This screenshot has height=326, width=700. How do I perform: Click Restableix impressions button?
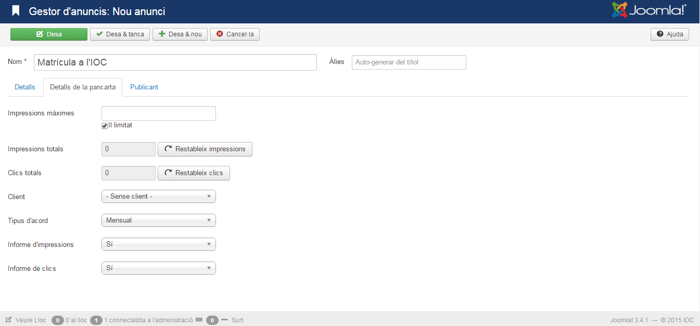click(x=205, y=149)
